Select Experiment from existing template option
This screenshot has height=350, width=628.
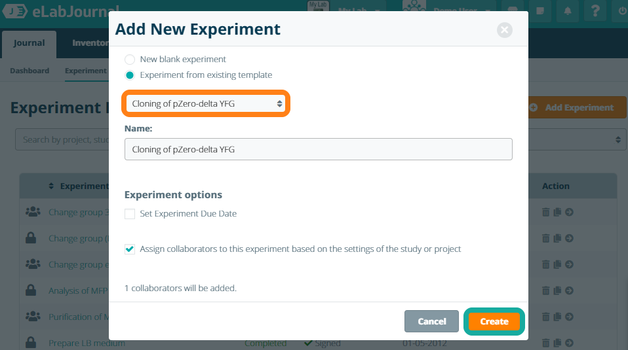(x=130, y=75)
